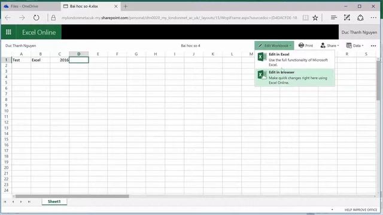
Task: Click cell B1 containing Excel
Action: (x=40, y=60)
